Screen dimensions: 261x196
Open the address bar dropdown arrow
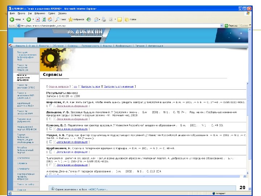[x=221, y=26]
